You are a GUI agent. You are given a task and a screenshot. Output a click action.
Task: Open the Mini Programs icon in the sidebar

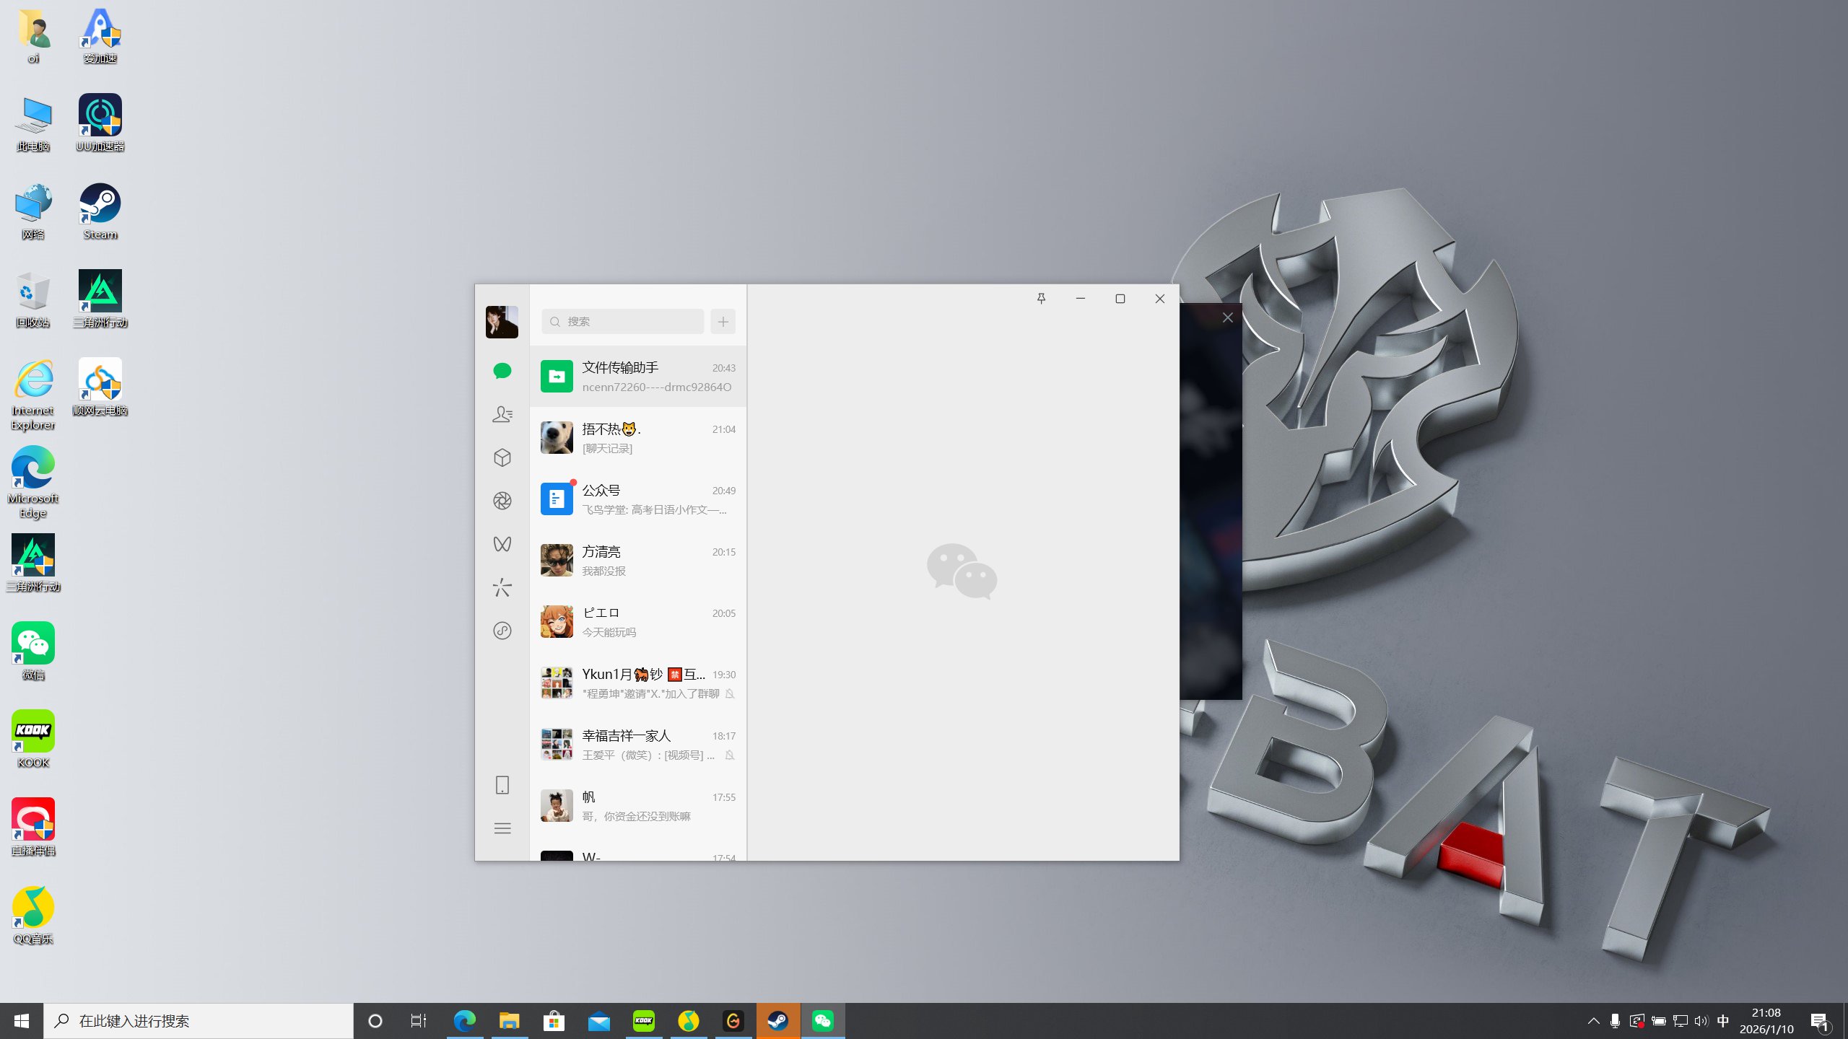pyautogui.click(x=502, y=631)
